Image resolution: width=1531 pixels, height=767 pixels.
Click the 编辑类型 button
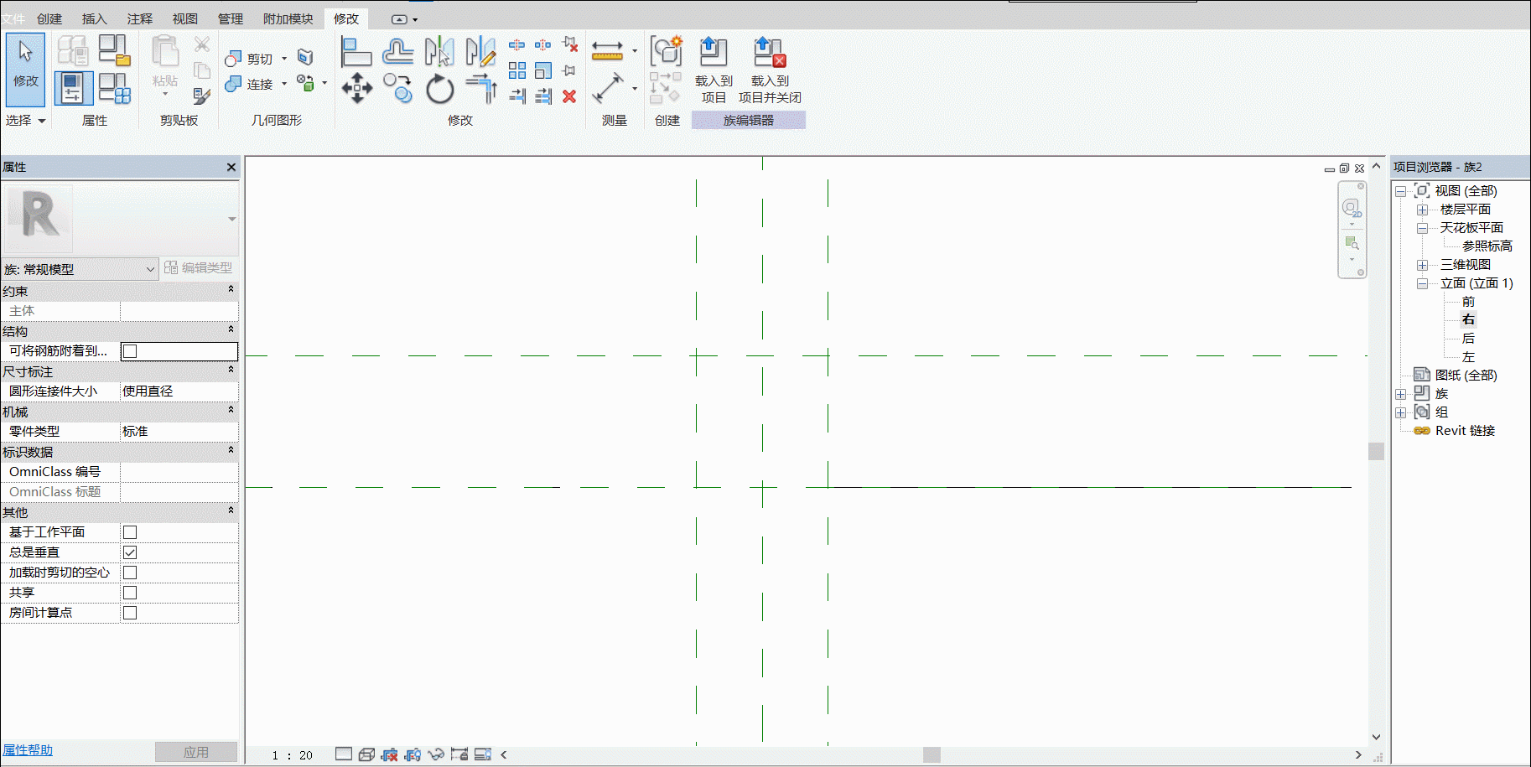coord(199,267)
